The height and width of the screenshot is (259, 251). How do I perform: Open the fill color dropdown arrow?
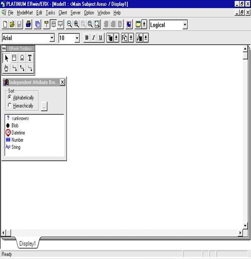click(131, 38)
